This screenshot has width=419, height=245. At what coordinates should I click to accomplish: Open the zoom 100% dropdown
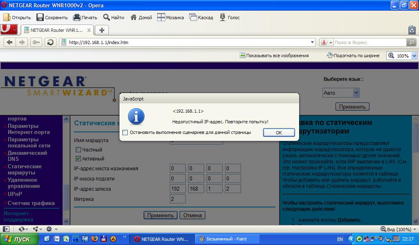[414, 56]
